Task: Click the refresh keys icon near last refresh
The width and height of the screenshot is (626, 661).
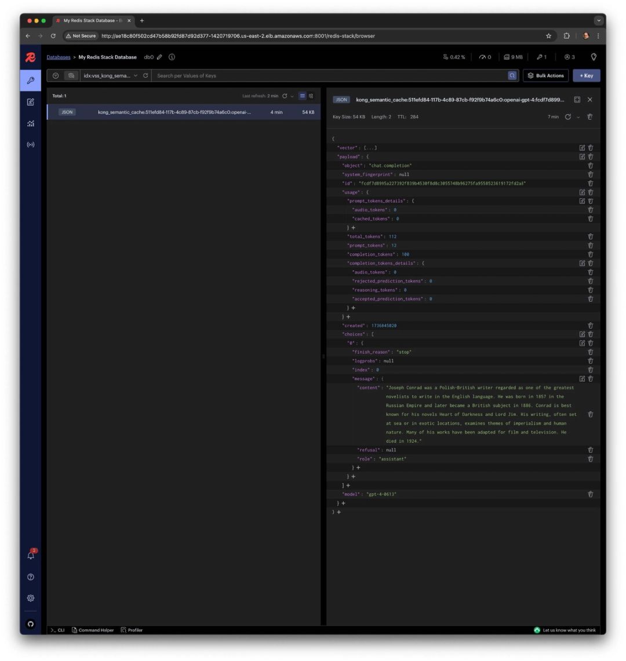Action: (x=283, y=96)
